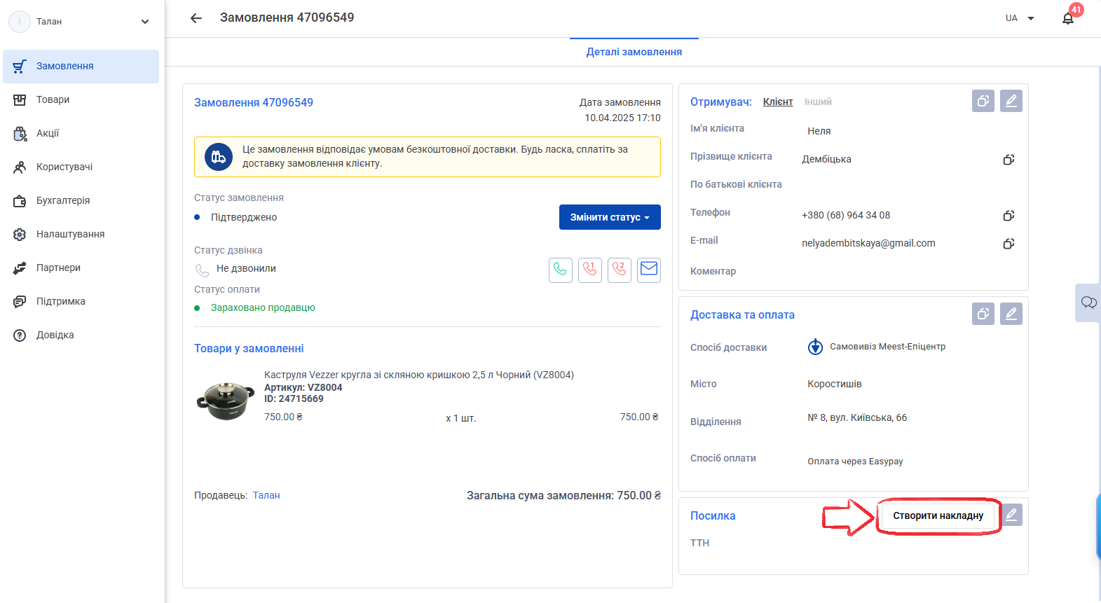Click payment method Оплата через Easypay

855,462
